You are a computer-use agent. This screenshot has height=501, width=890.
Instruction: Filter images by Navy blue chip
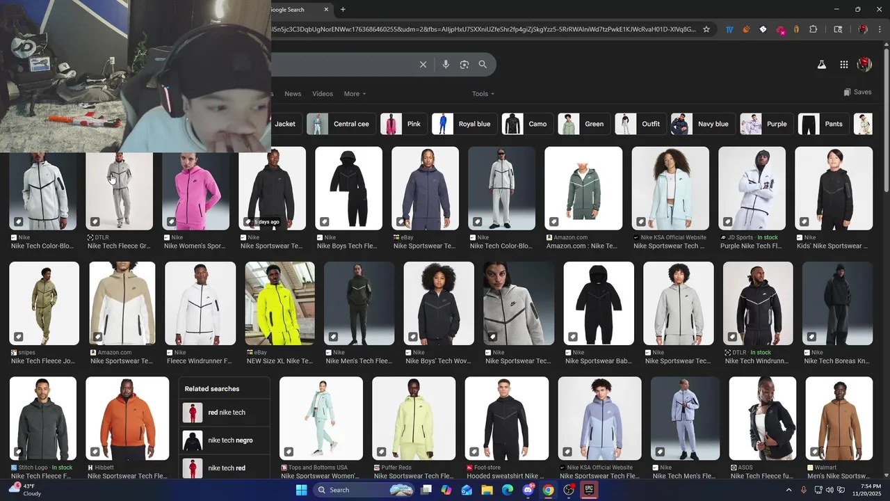(703, 124)
